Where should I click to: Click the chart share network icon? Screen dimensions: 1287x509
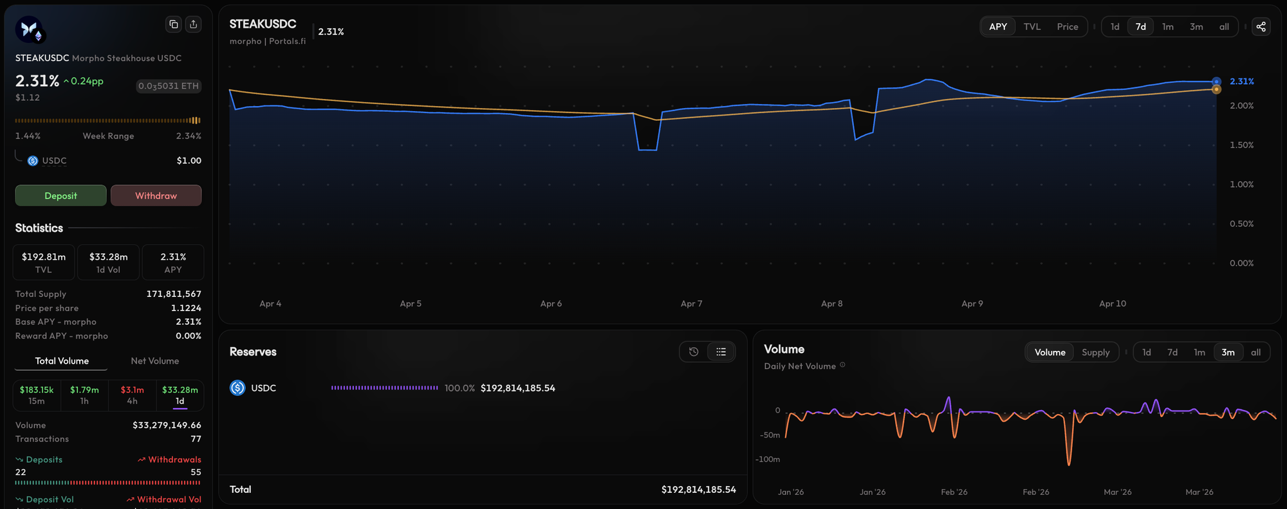coord(1261,26)
